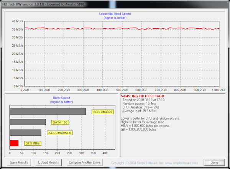Select the SCSI Ultra320 yellow label
The width and height of the screenshot is (230, 169).
pyautogui.click(x=102, y=112)
